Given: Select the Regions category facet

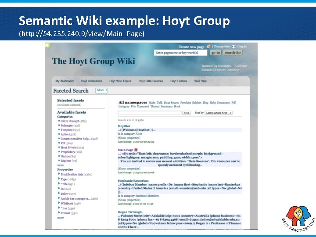Looking at the screenshot, I should coord(66,161).
